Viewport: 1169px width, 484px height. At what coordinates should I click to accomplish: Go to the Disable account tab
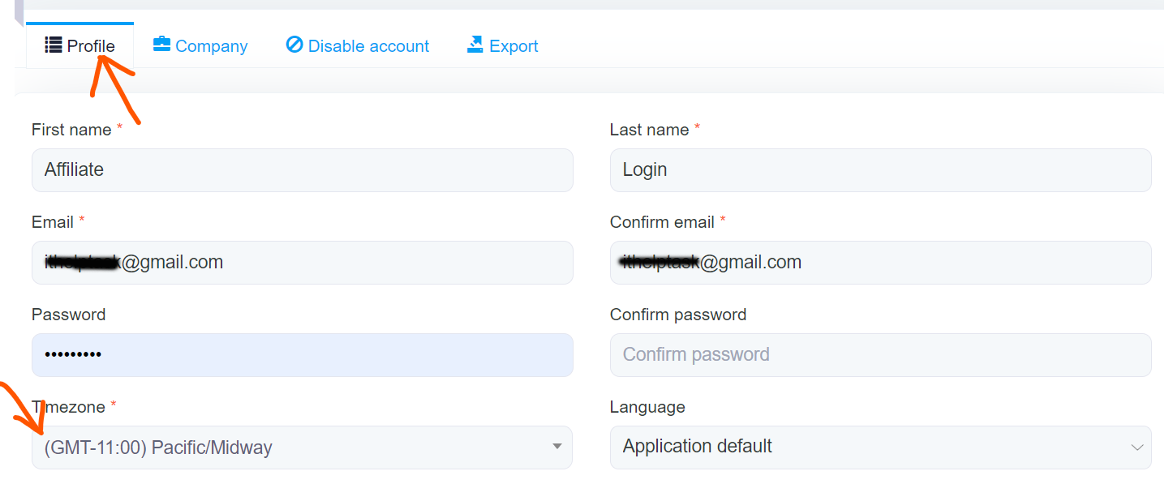tap(358, 46)
